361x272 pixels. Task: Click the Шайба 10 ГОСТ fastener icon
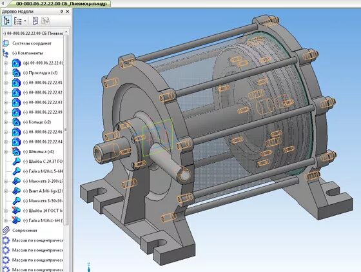click(16, 211)
